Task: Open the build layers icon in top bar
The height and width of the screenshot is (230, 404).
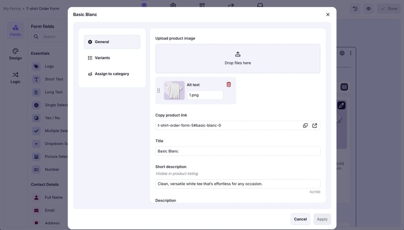Action: pos(144,5)
